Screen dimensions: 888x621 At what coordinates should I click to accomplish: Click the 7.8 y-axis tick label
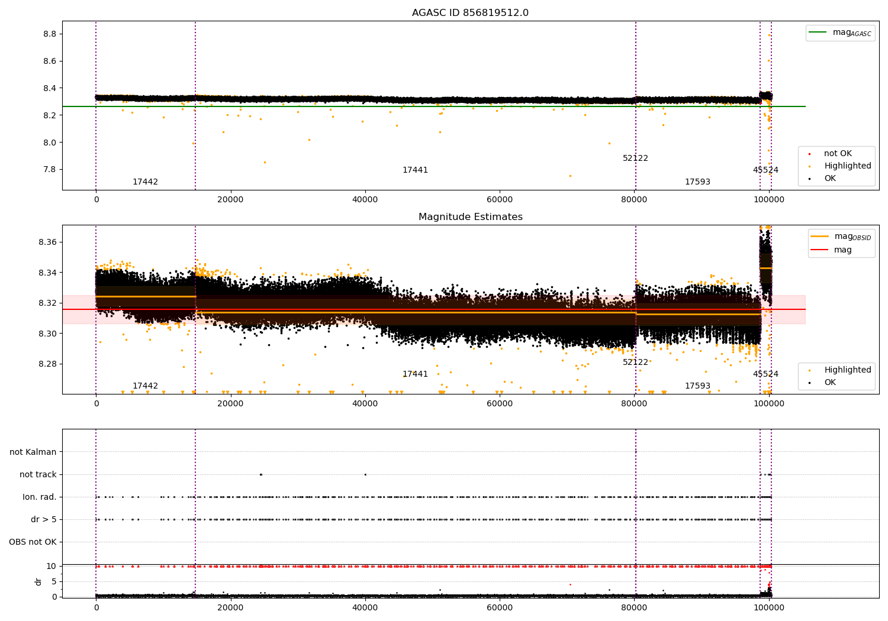[50, 170]
